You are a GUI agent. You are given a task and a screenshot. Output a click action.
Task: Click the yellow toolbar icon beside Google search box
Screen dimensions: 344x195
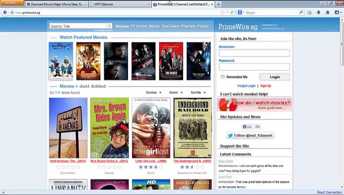[x=310, y=12]
